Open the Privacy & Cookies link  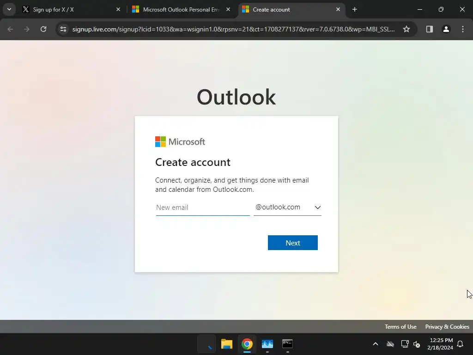(447, 327)
